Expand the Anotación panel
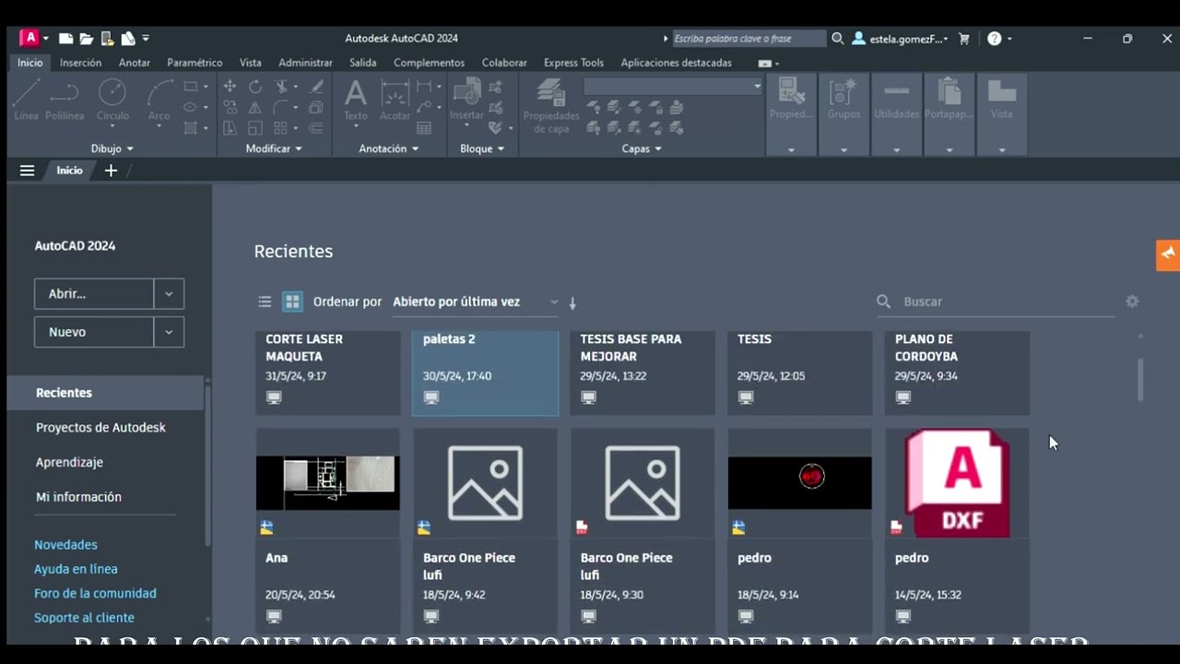1180x664 pixels. [x=389, y=148]
